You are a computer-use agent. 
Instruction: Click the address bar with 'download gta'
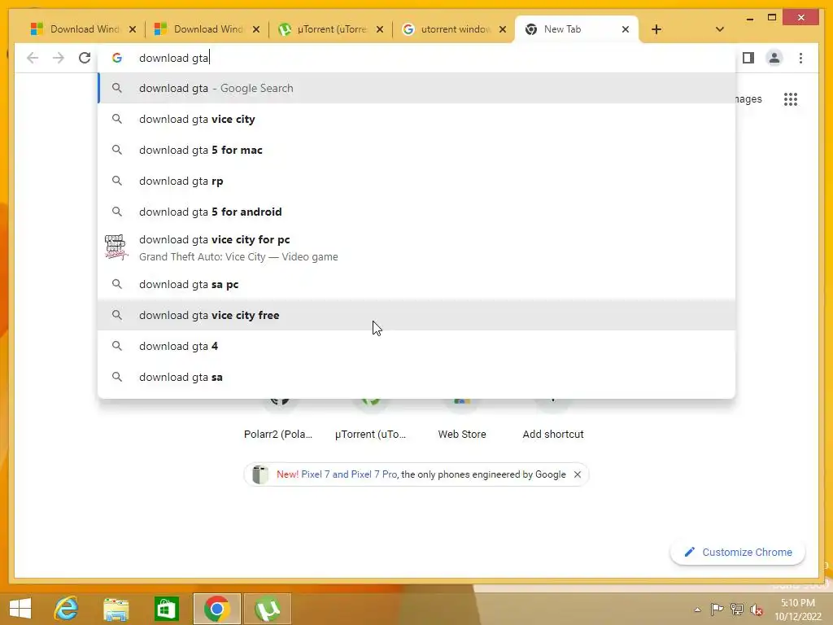[416, 58]
